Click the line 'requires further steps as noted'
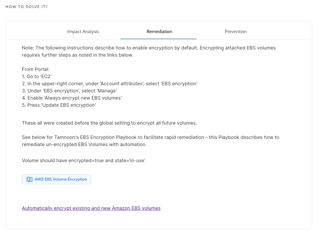Viewport: 318px width, 231px height. coord(77,55)
